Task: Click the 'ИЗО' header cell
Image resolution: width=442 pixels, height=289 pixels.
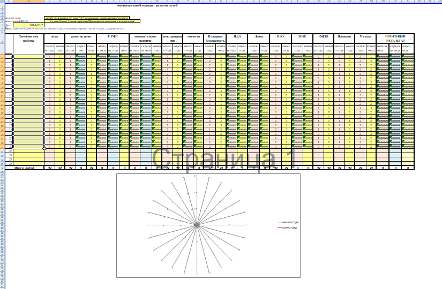Action: pyautogui.click(x=280, y=36)
